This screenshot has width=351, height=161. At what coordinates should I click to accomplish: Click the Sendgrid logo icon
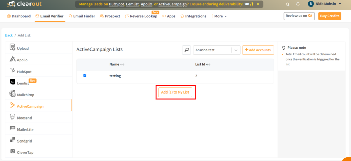click(13, 140)
